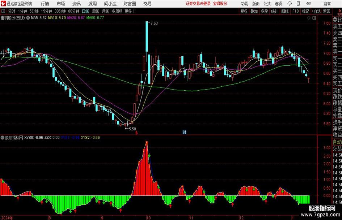This screenshot has width=342, height=220.
Task: Click the 7.63 high price label
Action: (x=154, y=23)
